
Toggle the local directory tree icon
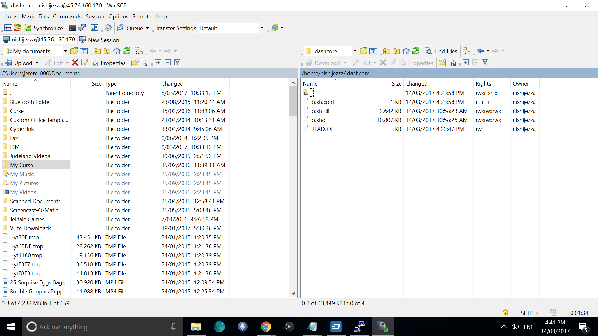(x=139, y=51)
